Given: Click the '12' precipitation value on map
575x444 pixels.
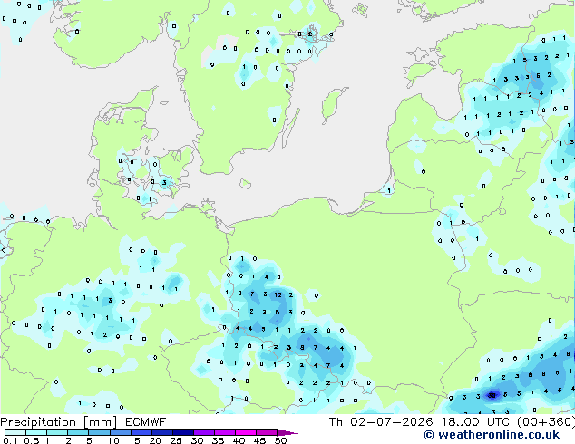Looking at the screenshot, I should click(278, 294).
